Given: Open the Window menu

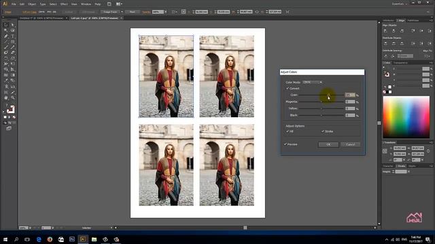Looking at the screenshot, I should pyautogui.click(x=86, y=4).
